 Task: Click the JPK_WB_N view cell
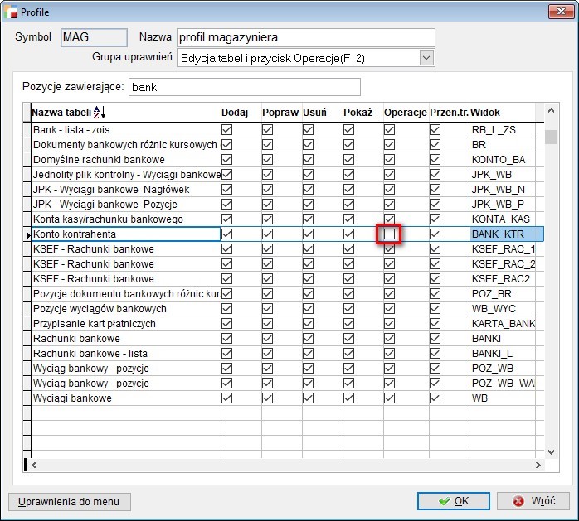[503, 190]
